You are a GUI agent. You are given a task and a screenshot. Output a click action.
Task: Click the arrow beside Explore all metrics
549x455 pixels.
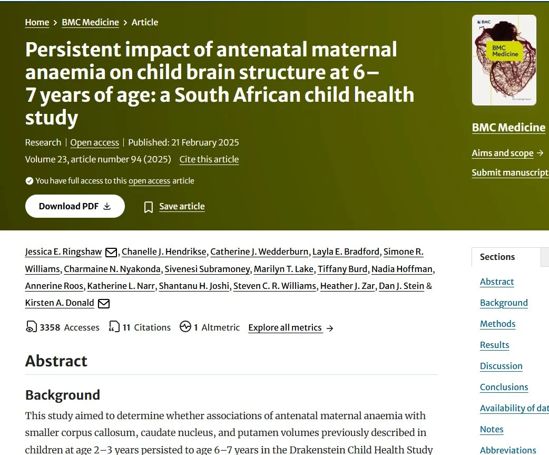coord(330,328)
